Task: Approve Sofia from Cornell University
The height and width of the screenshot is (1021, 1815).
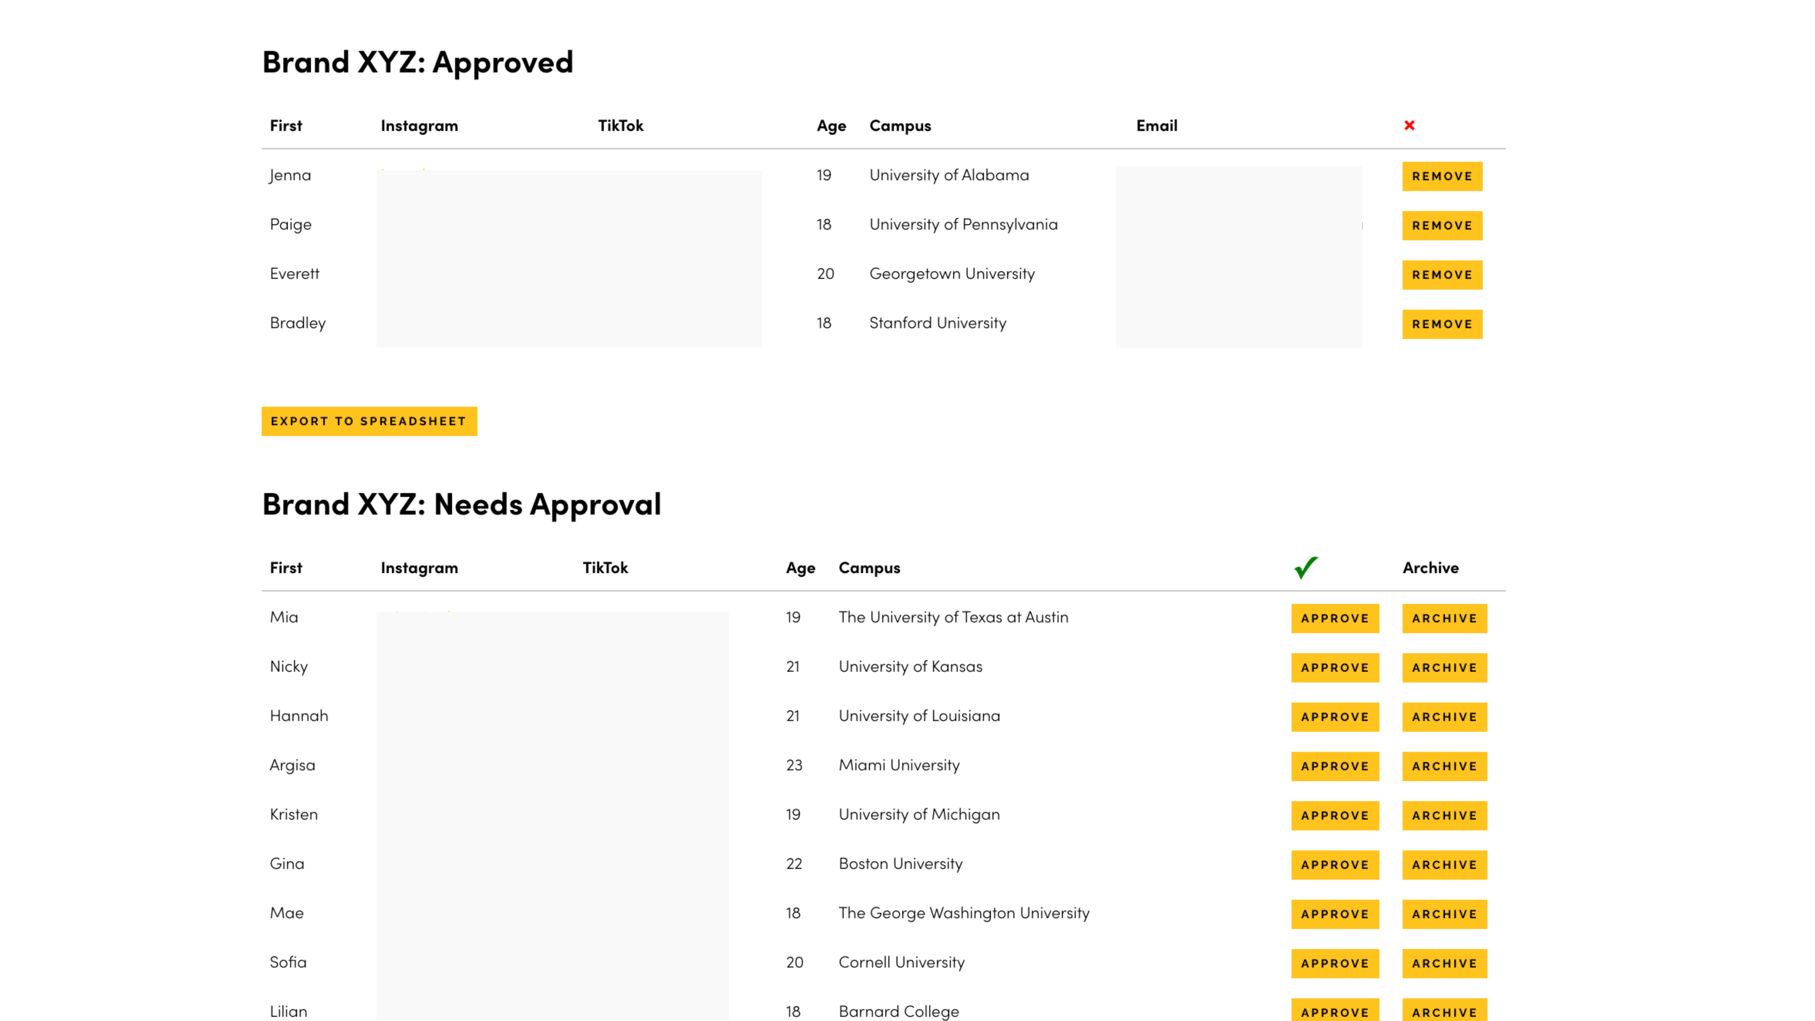Action: 1335,964
